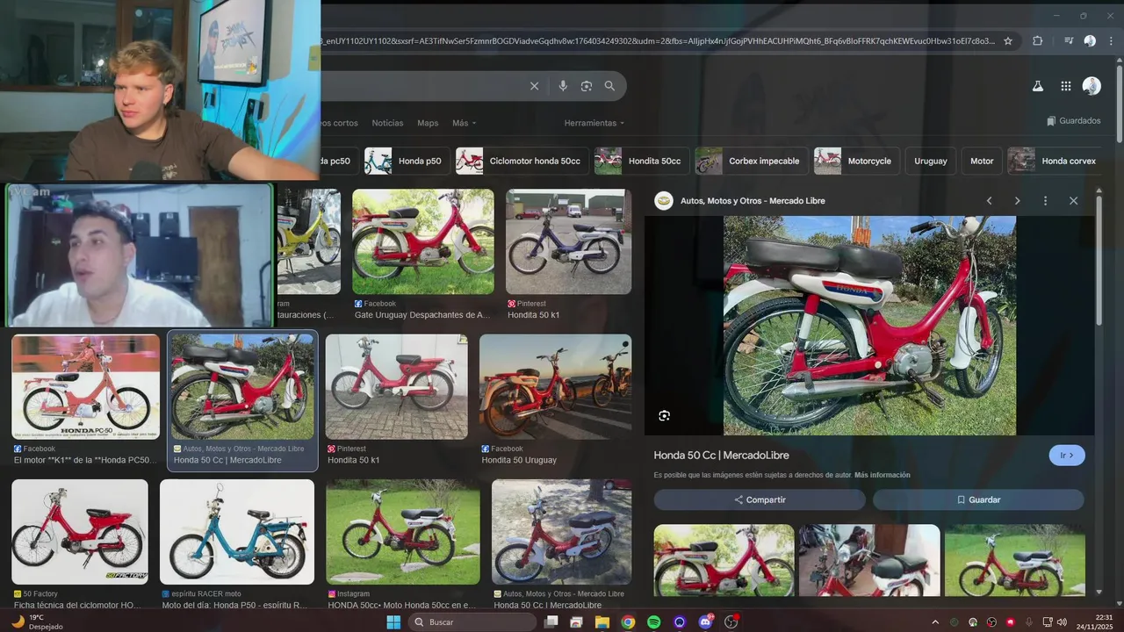1124x632 pixels.
Task: Open the Google apps grid
Action: tap(1066, 86)
